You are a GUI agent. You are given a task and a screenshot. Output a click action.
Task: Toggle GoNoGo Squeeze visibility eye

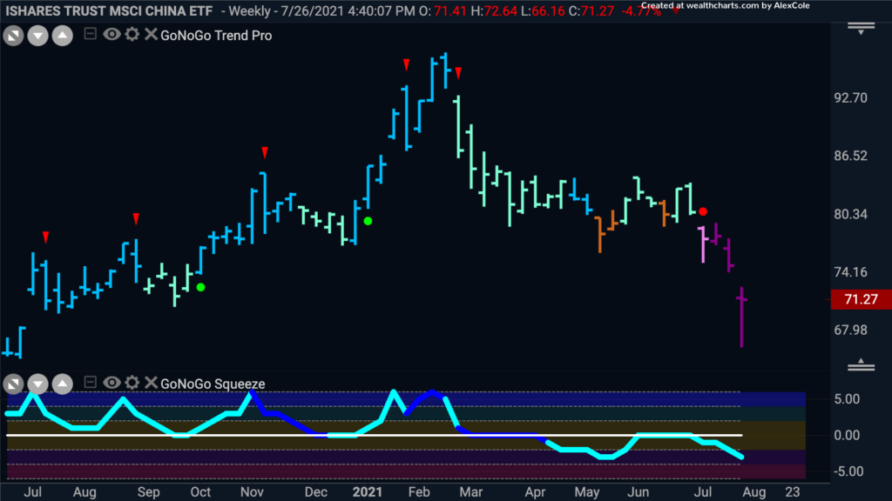pos(111,383)
